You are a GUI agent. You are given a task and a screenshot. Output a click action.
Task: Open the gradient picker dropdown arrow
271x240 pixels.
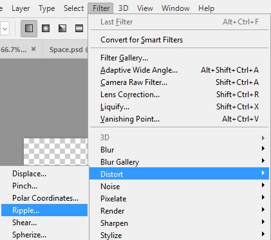(x=5, y=28)
